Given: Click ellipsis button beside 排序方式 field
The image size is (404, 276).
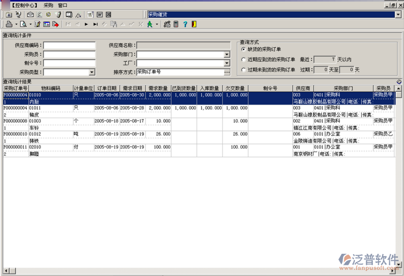Looking at the screenshot, I should (x=227, y=72).
